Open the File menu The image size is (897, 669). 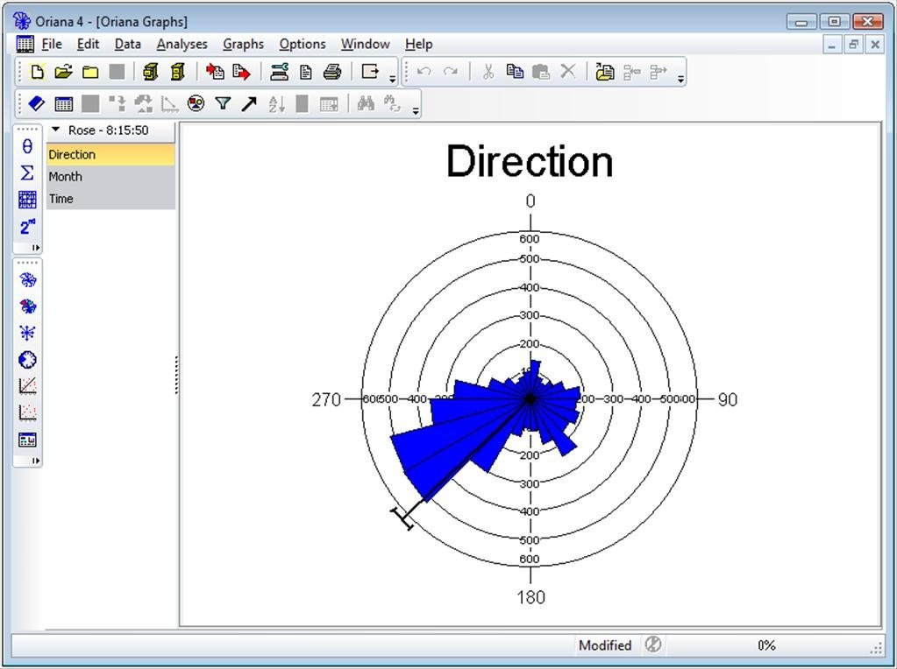52,44
